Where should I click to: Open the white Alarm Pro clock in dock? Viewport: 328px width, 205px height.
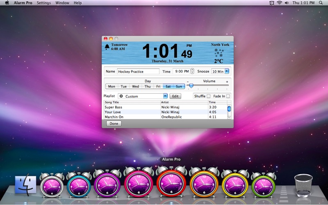click(52, 185)
